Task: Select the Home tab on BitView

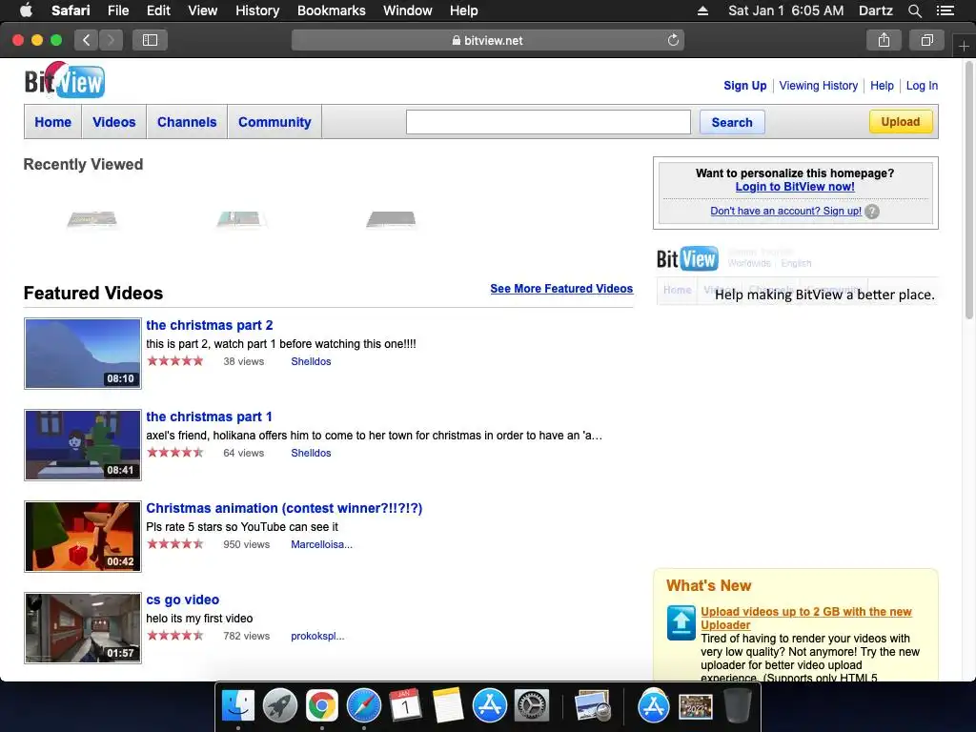Action: (x=53, y=122)
